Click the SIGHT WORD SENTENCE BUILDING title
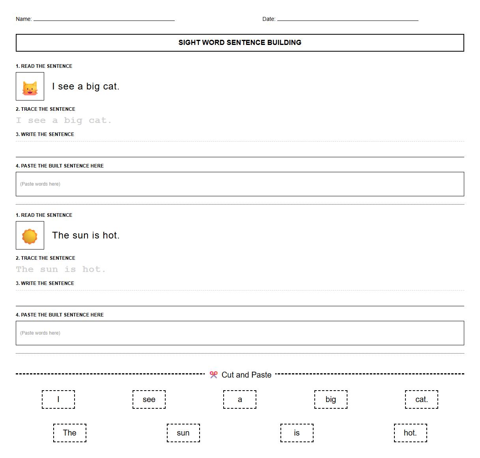Viewport: 480px width, 458px height. click(x=240, y=43)
